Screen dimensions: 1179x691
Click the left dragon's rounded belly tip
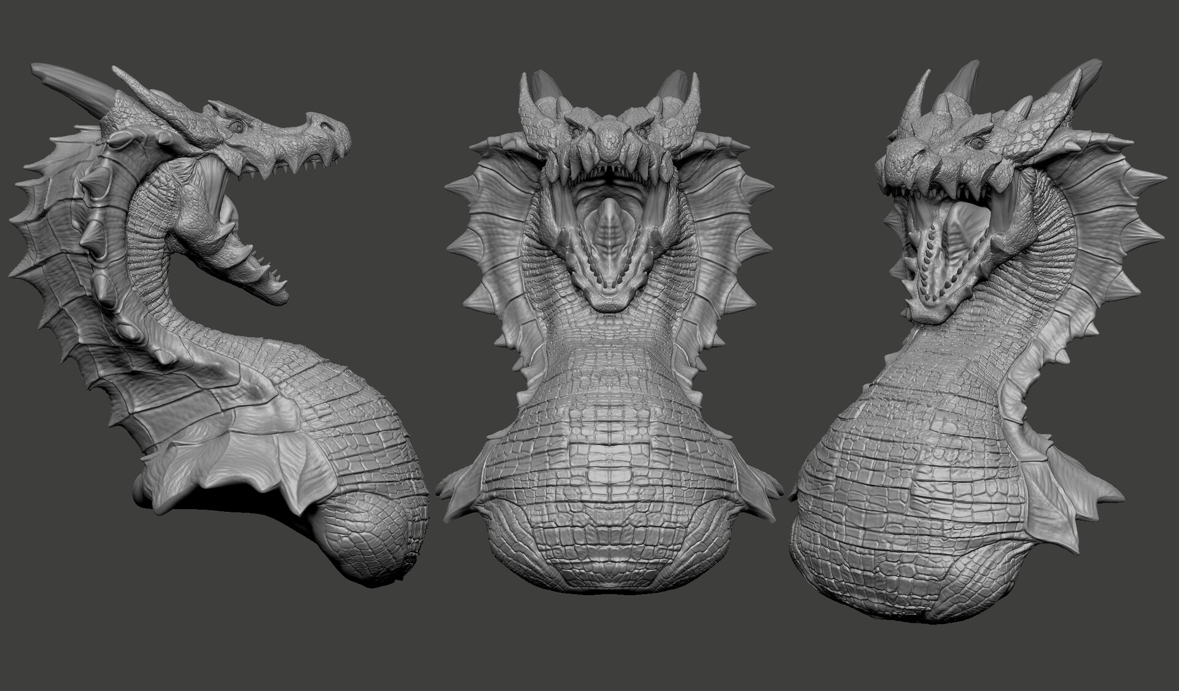coord(368,540)
